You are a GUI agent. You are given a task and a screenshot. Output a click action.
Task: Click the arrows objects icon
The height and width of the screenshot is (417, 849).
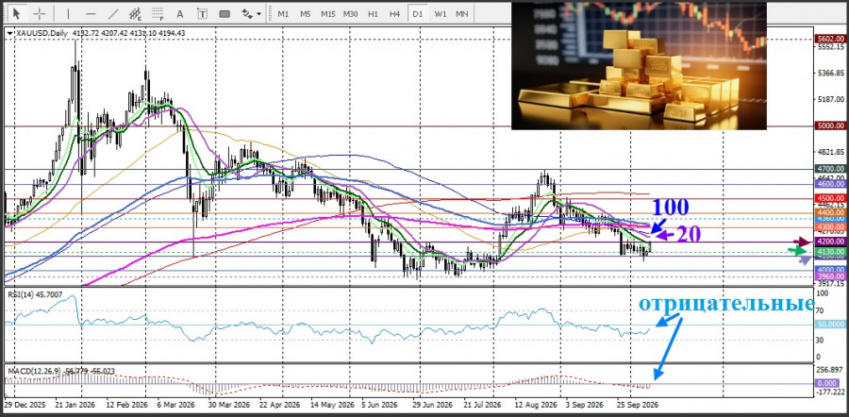[246, 13]
